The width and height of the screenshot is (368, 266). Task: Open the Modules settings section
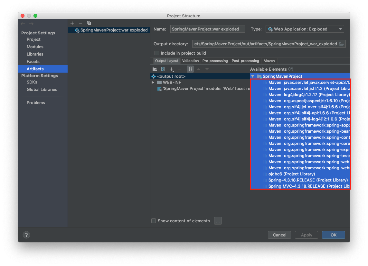point(35,47)
